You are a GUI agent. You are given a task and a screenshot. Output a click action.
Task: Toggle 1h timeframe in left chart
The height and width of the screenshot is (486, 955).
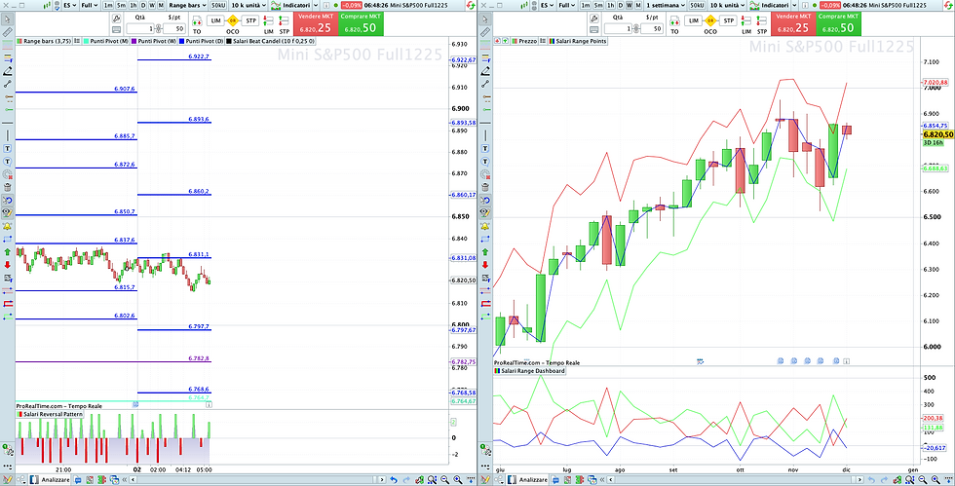[x=134, y=5]
